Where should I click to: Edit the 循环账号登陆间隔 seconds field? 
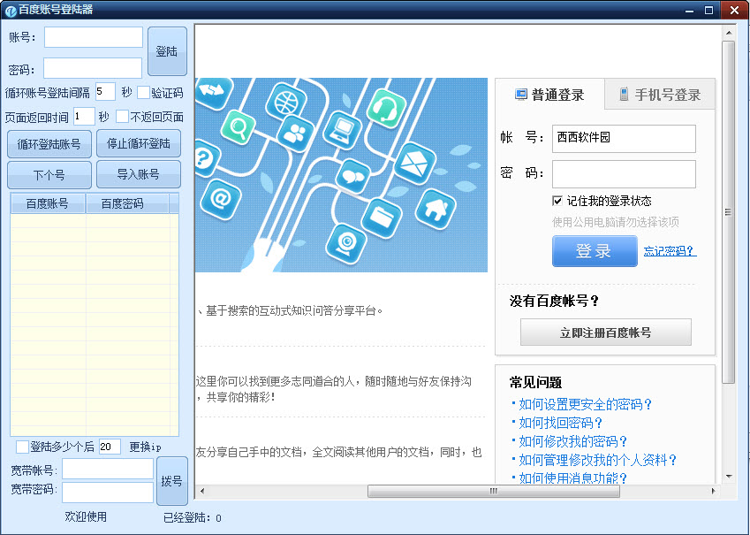click(105, 91)
